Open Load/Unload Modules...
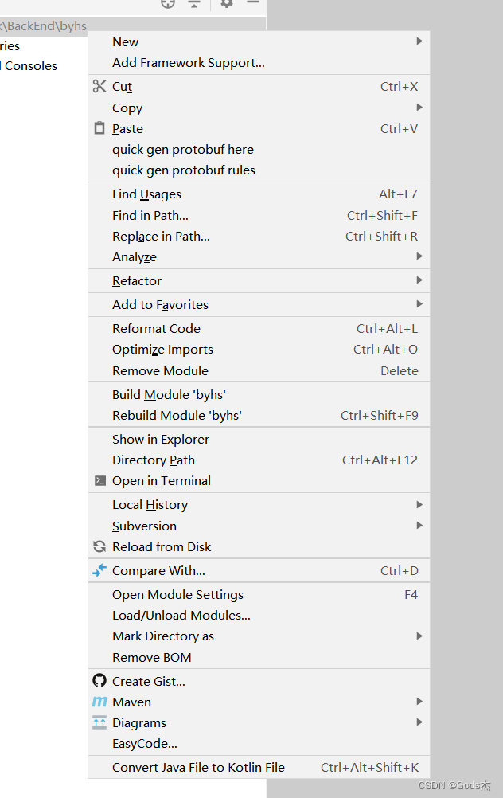Screen dimensions: 503x798 (259, 616)
